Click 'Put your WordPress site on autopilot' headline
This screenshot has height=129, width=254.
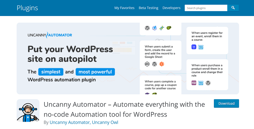tap(70, 54)
